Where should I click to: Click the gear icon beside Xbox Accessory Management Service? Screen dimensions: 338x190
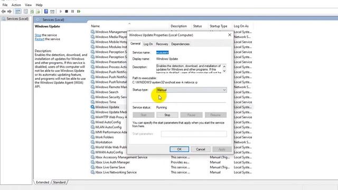pos(92,157)
